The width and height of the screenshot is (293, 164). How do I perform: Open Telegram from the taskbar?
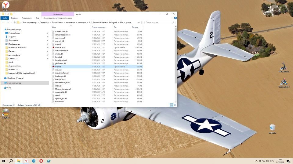(34, 161)
